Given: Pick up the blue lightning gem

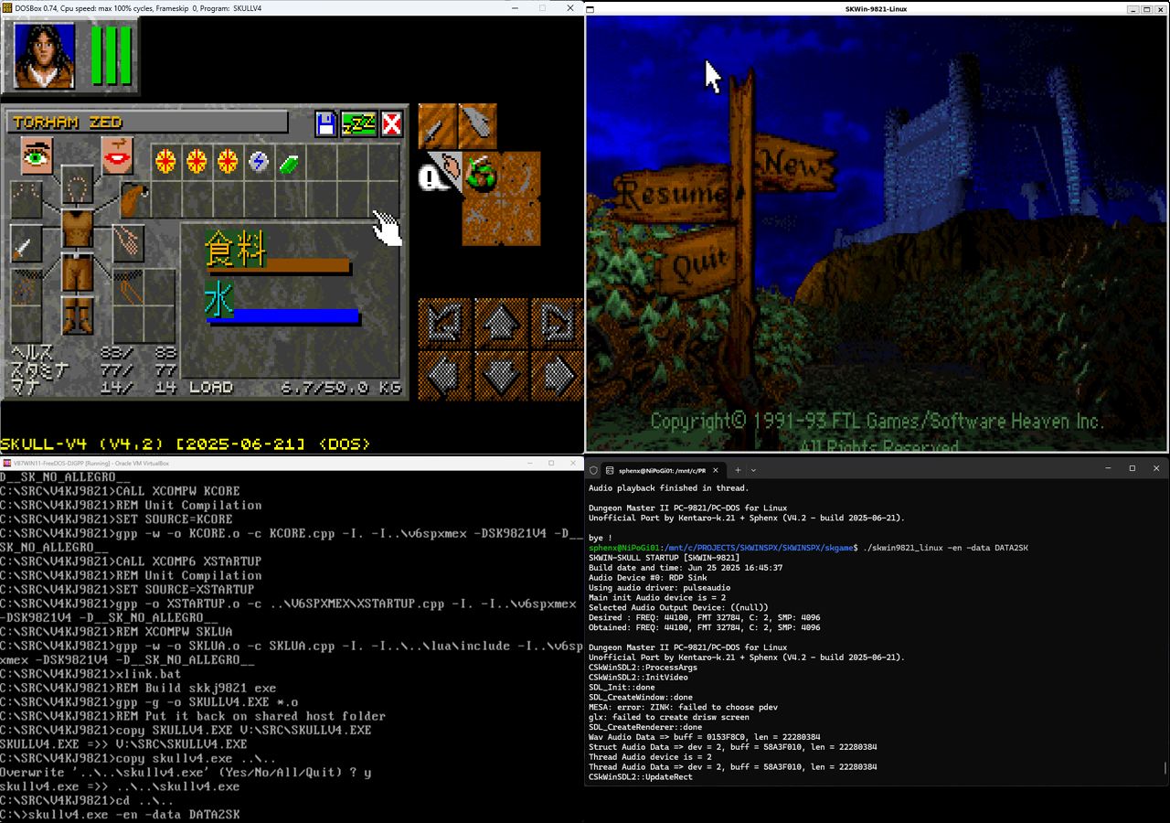Looking at the screenshot, I should coord(259,163).
